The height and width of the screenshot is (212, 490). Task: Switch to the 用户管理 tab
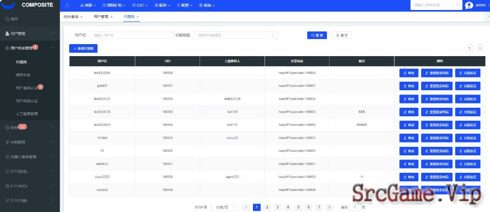point(101,17)
